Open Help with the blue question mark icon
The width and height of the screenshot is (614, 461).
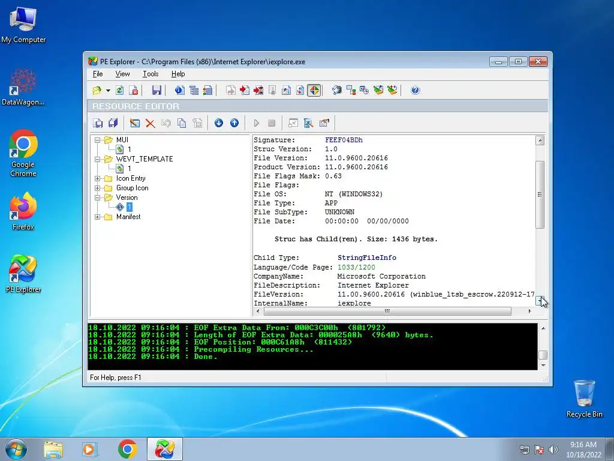(416, 91)
